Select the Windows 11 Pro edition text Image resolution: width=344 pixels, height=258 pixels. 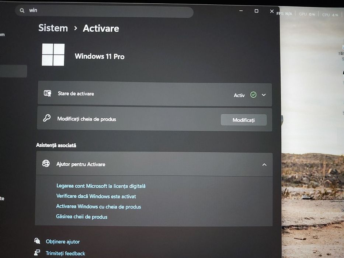[100, 56]
